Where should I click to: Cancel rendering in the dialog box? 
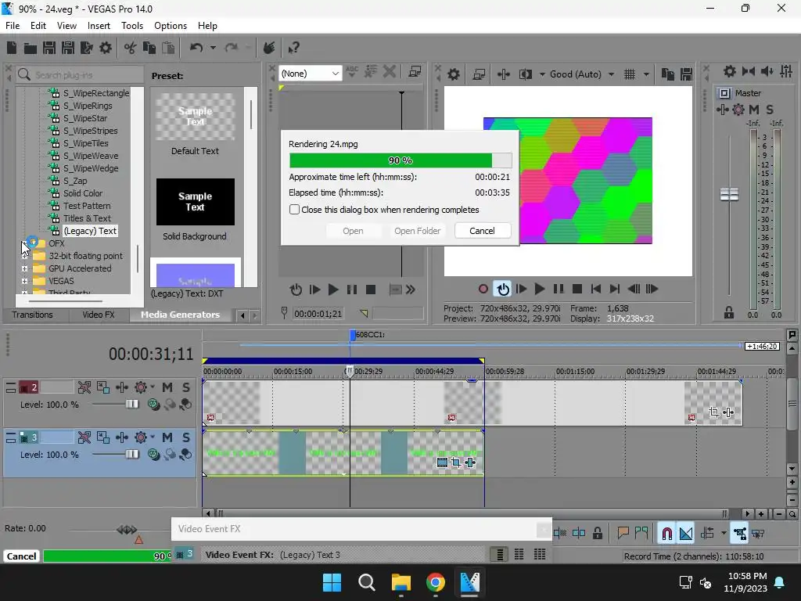click(482, 231)
